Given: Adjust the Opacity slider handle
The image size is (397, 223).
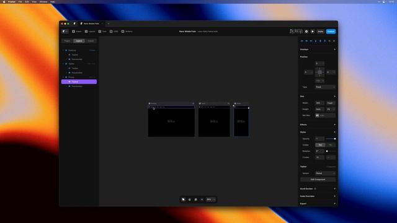Looking at the screenshot, I should coord(335,139).
